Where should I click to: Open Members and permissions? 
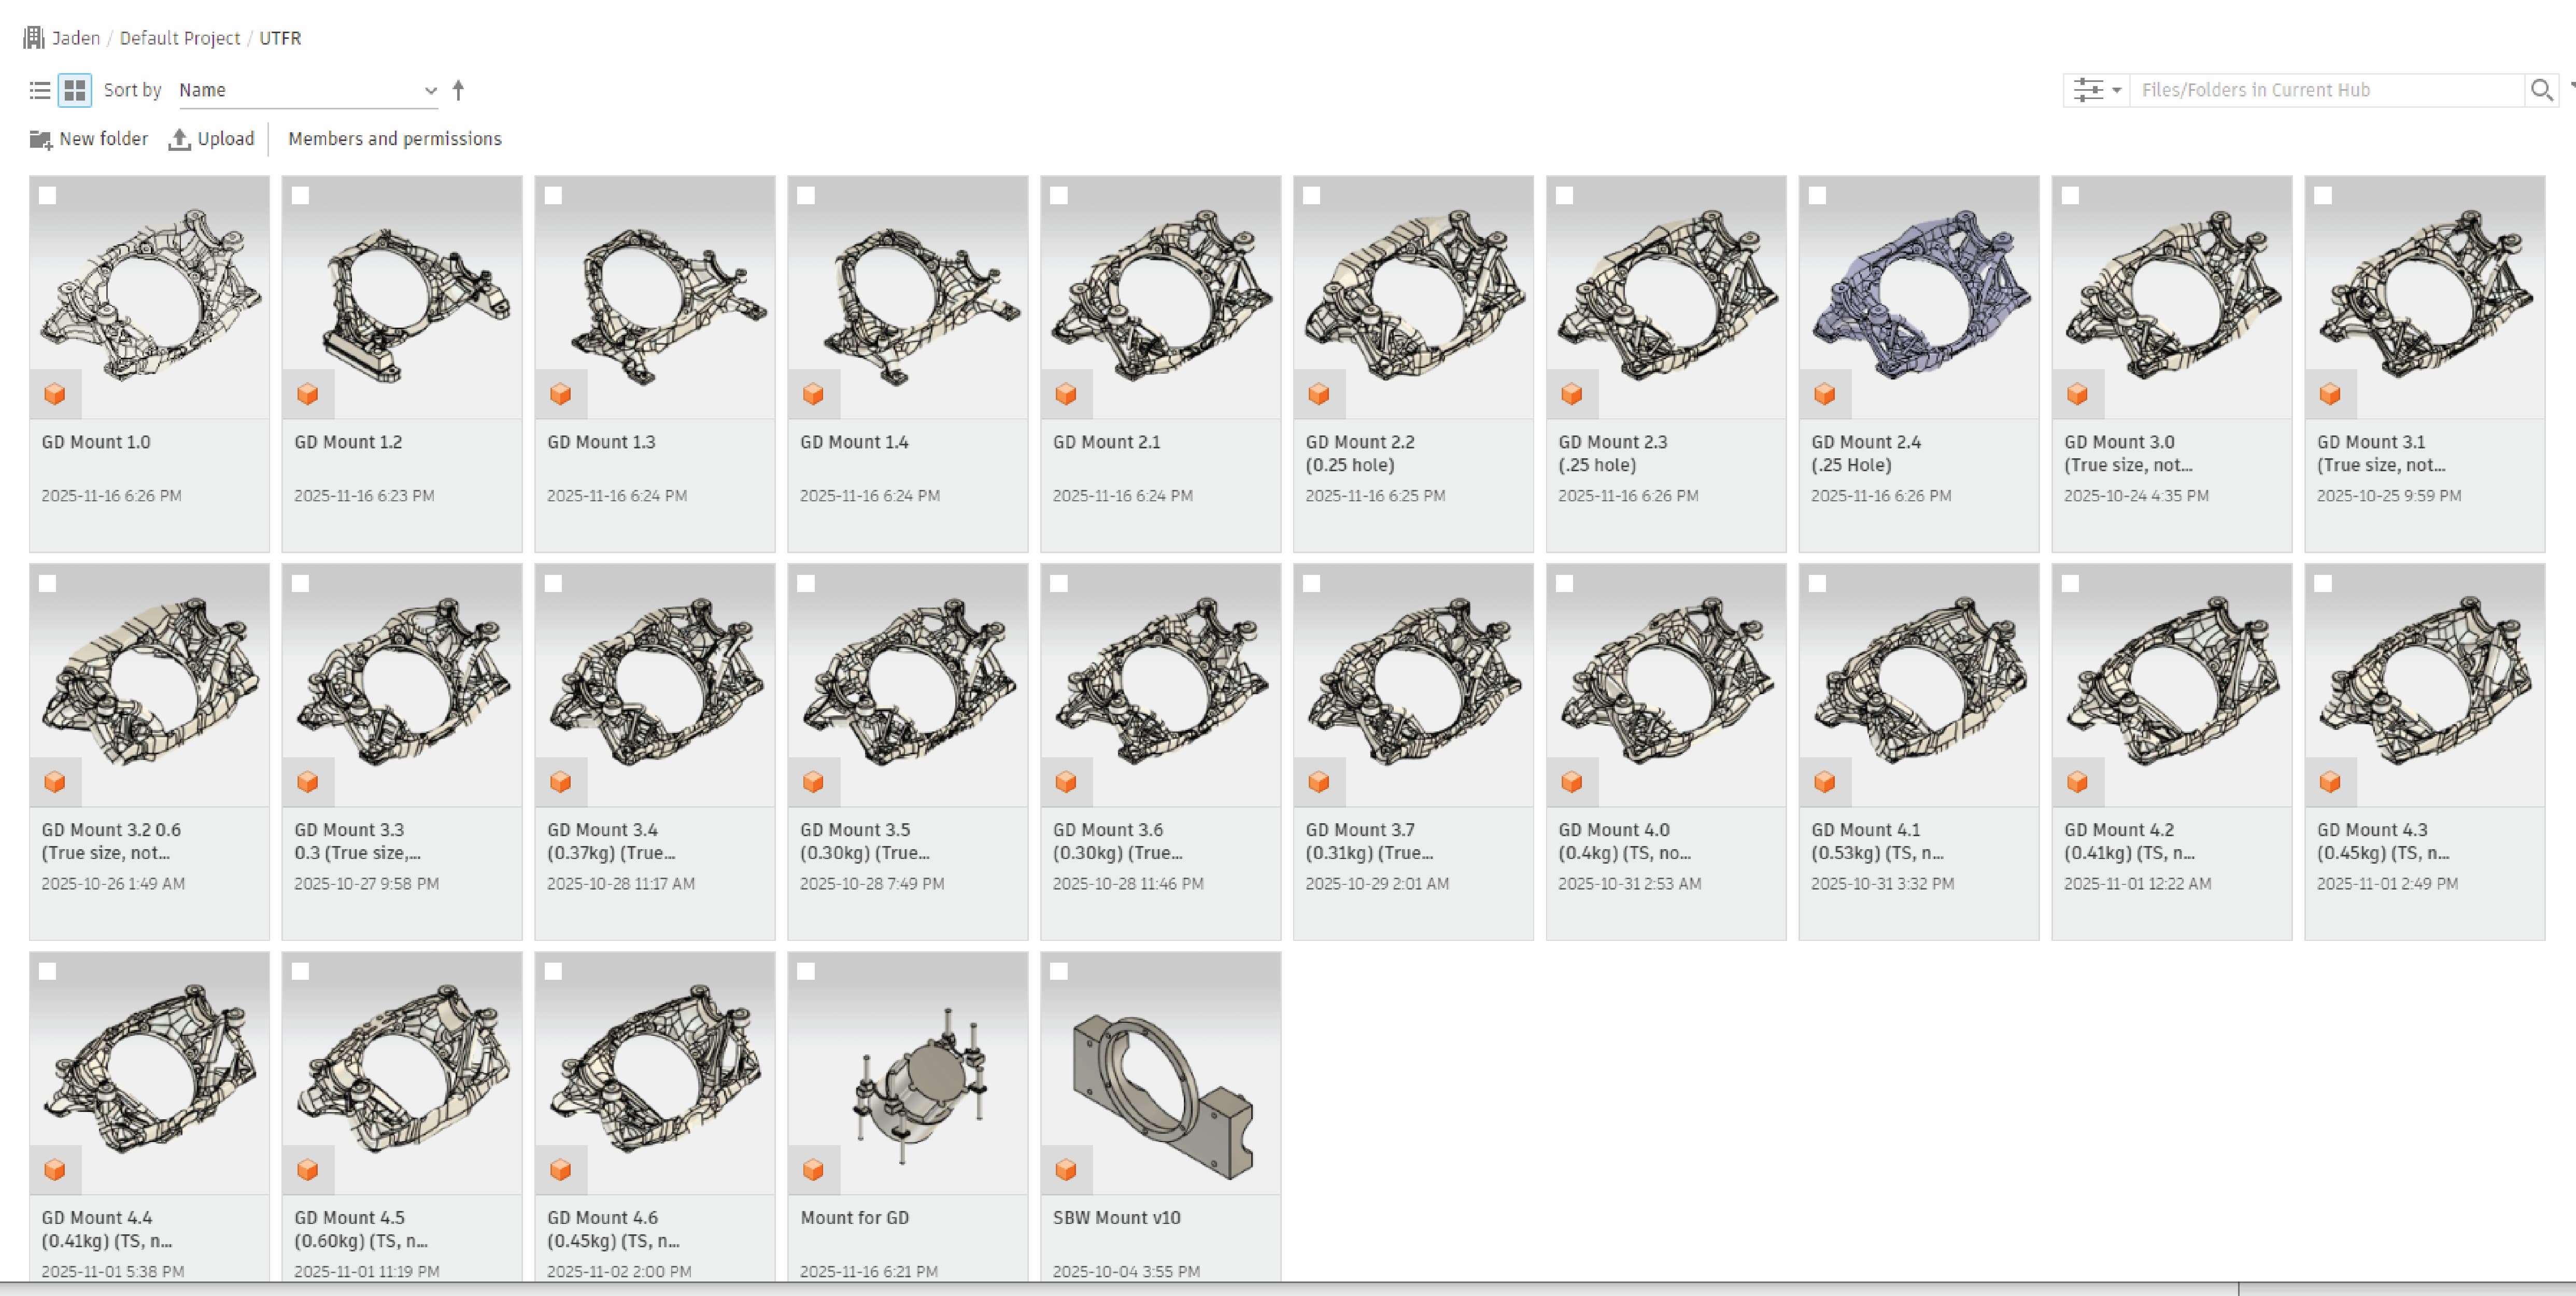click(x=395, y=139)
